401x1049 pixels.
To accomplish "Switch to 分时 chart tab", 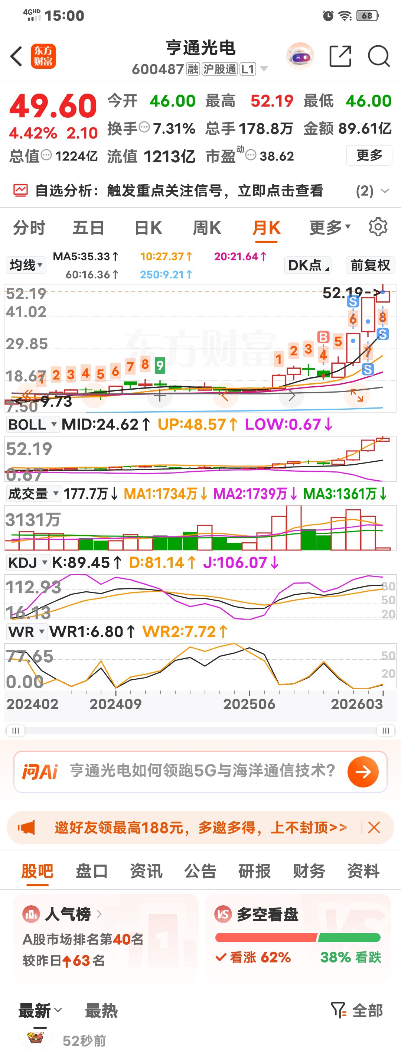I will (x=29, y=228).
